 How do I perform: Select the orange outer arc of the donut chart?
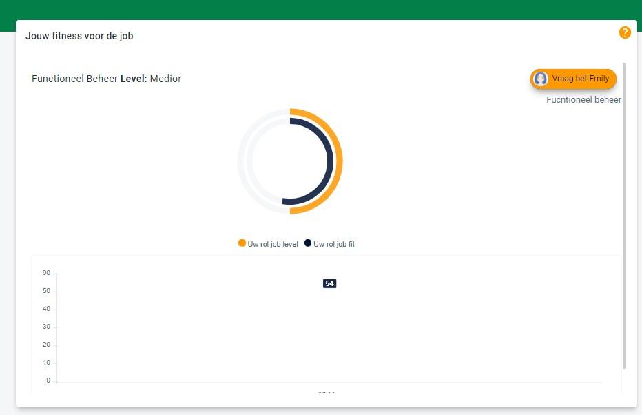tap(338, 161)
